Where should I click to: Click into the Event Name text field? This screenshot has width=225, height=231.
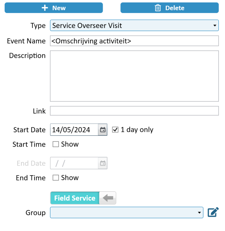(x=134, y=41)
